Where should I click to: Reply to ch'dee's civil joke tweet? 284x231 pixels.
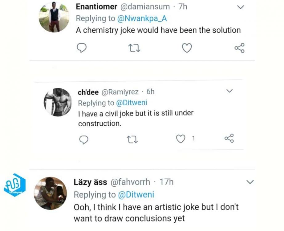click(84, 140)
